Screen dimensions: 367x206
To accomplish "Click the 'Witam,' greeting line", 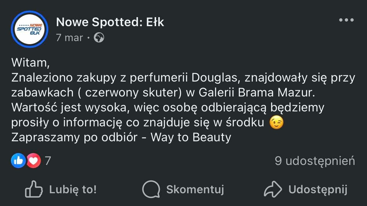I will pos(31,63).
